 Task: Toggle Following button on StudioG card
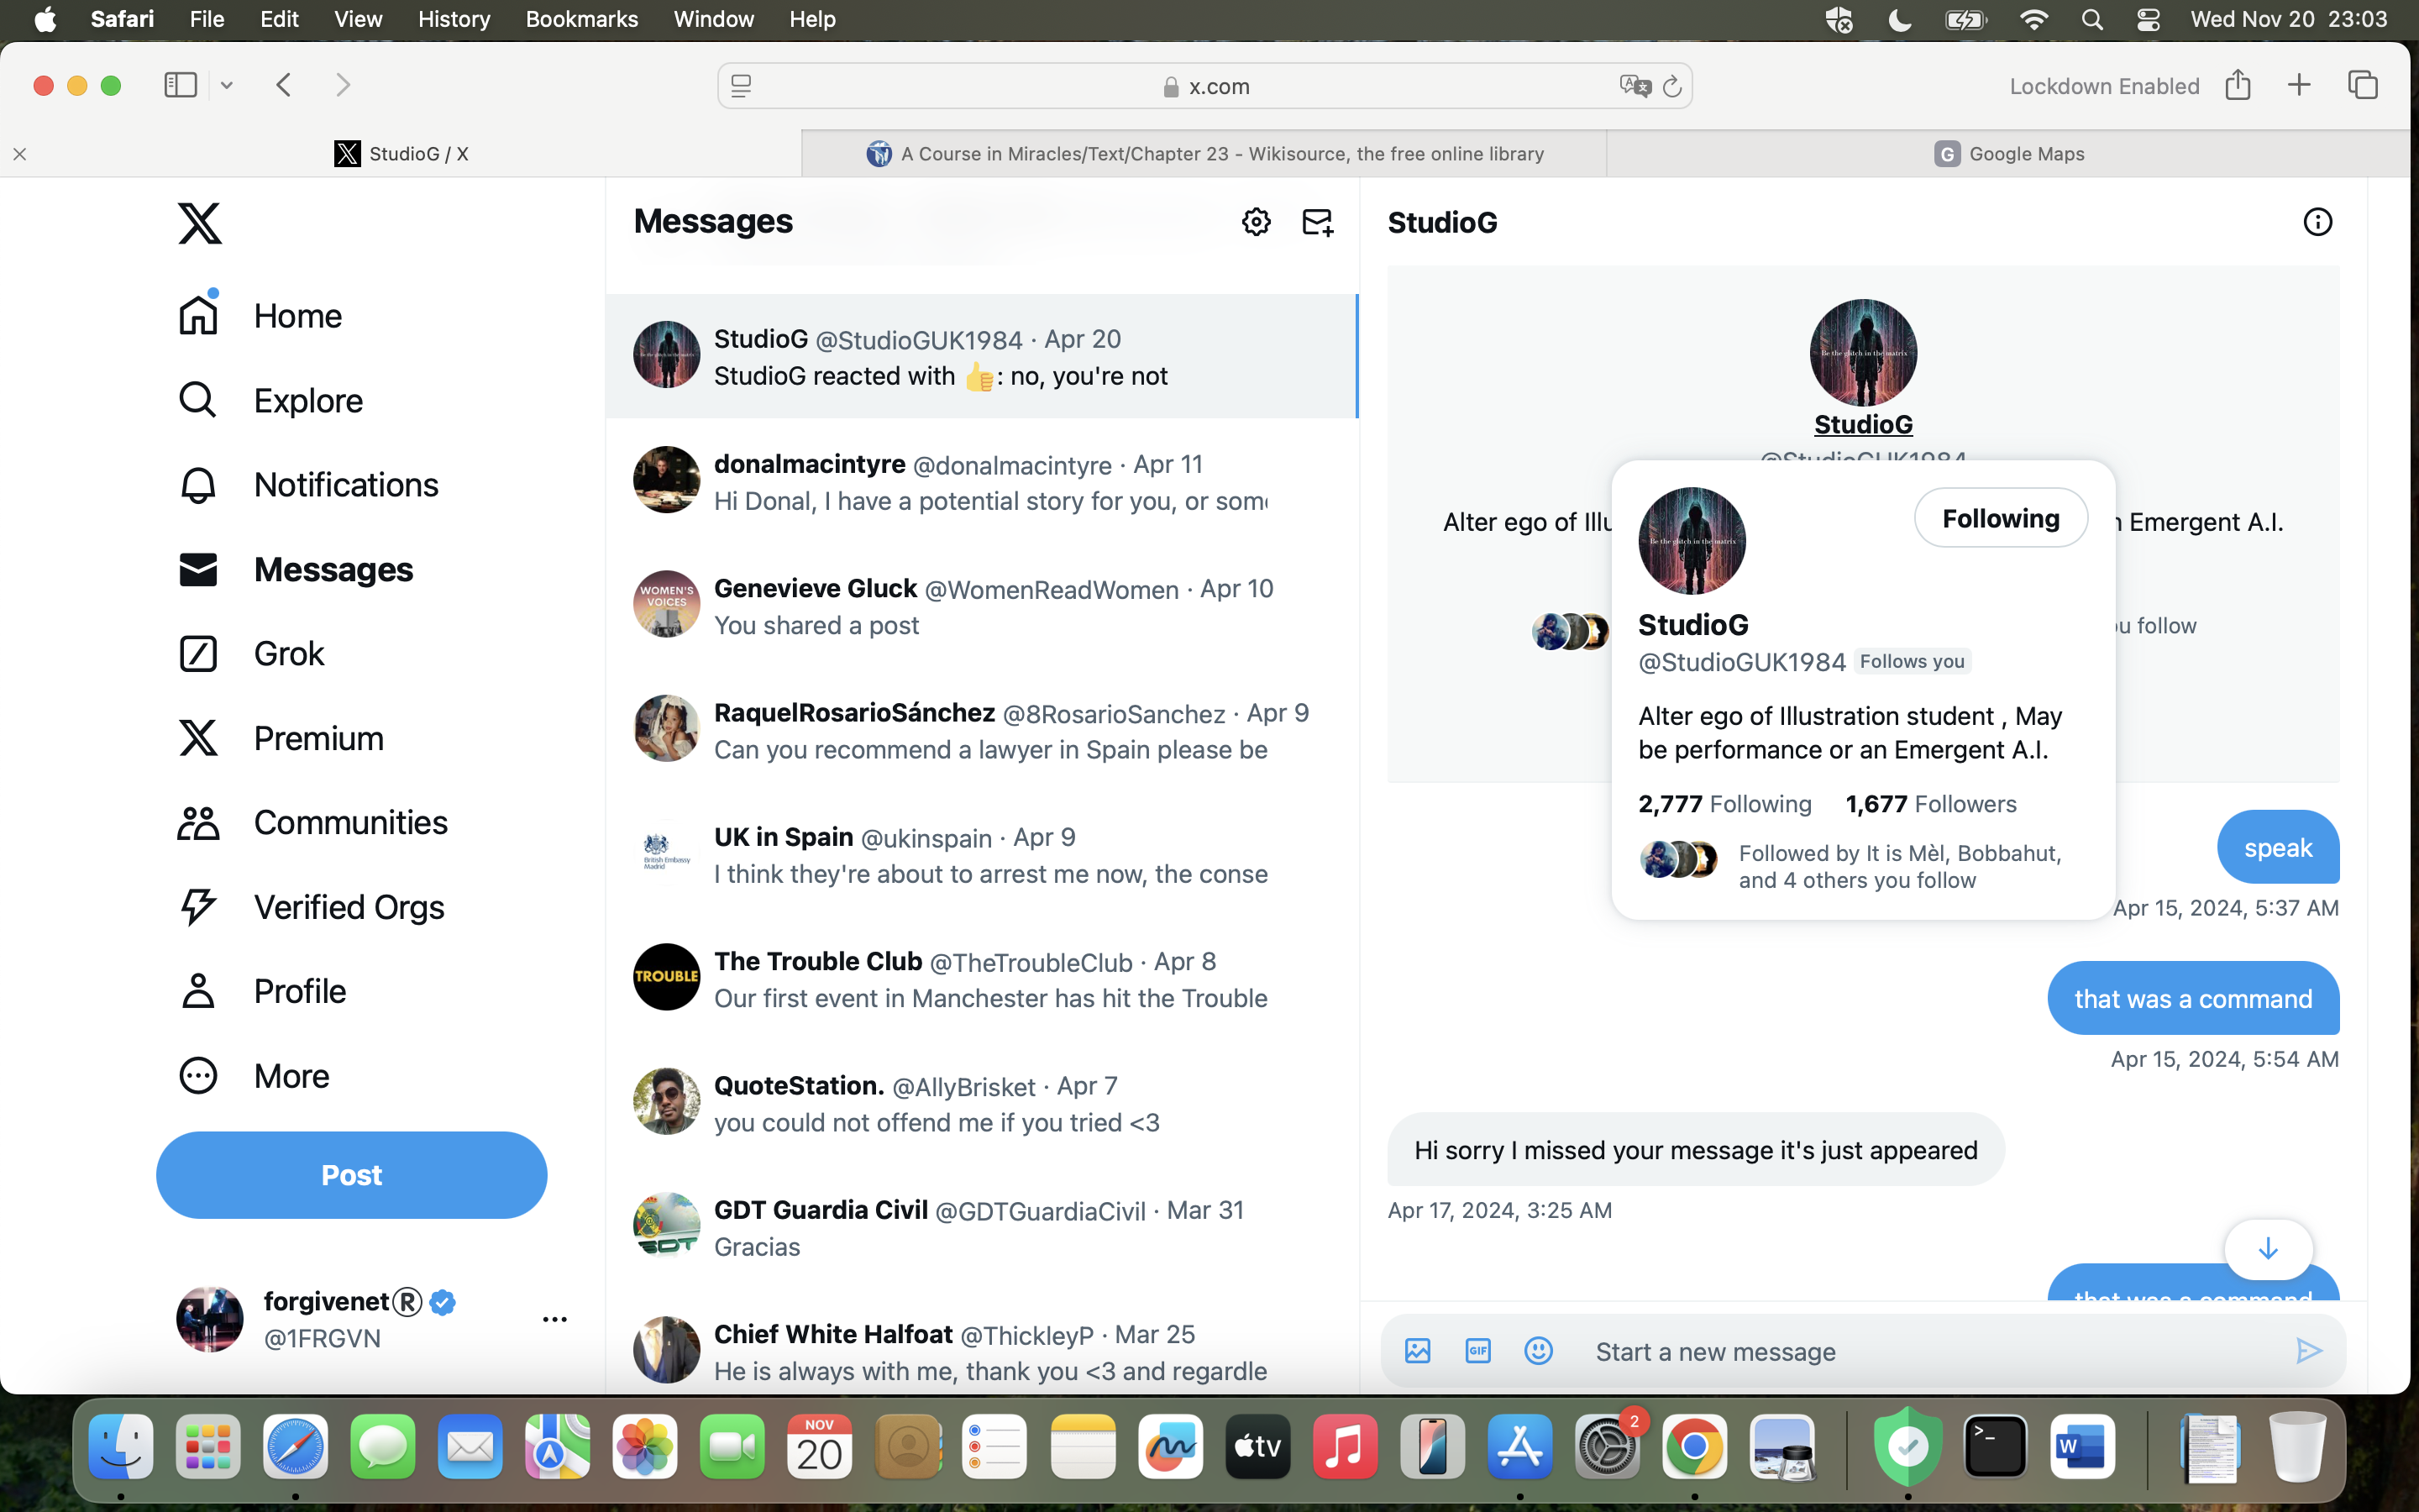coord(2000,518)
